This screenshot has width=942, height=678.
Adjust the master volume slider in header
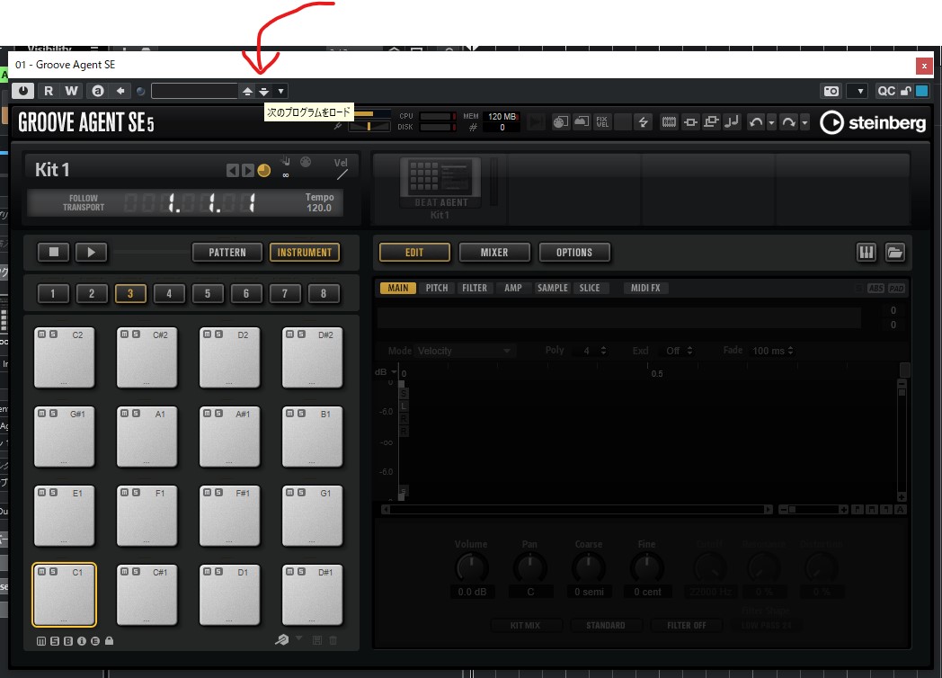coord(372,113)
